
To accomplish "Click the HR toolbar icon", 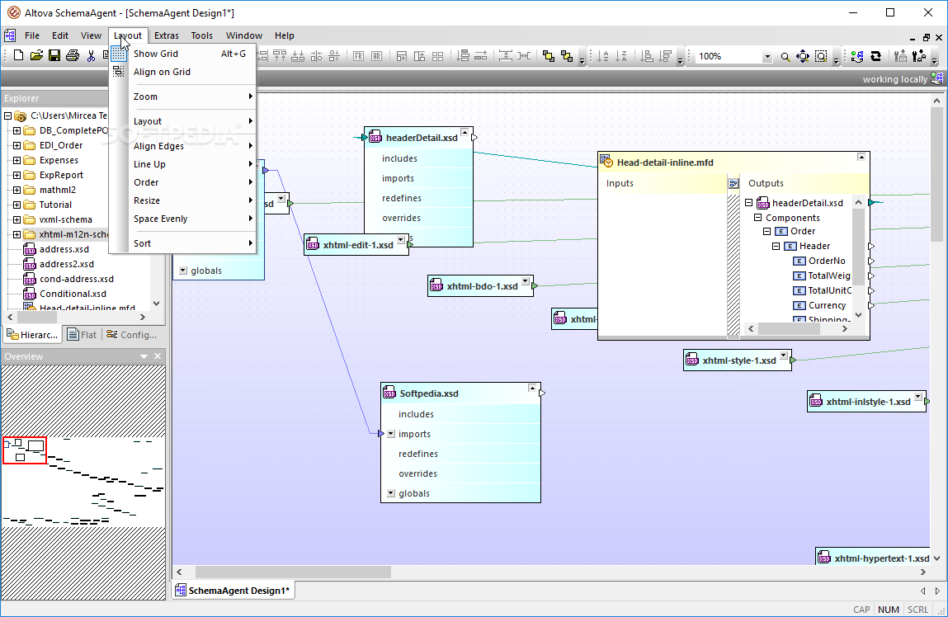I will pyautogui.click(x=377, y=56).
